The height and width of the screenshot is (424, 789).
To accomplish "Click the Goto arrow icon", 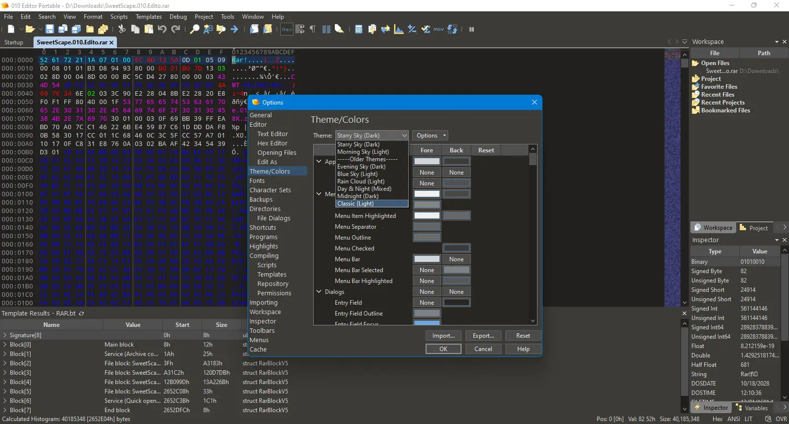I will pyautogui.click(x=234, y=30).
